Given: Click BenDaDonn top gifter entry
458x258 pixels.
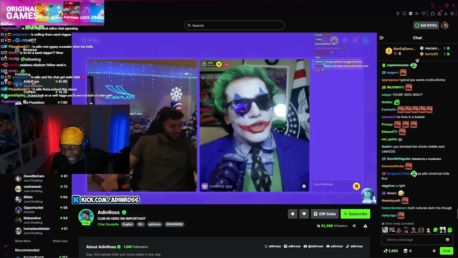Looking at the screenshot, I should [x=400, y=51].
